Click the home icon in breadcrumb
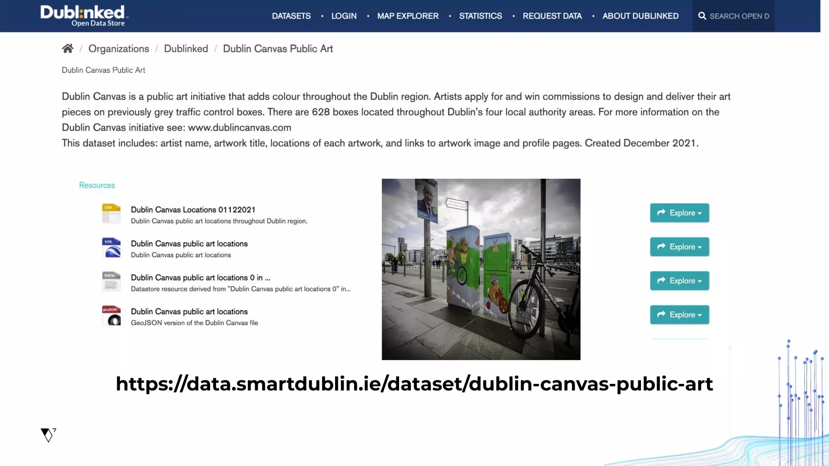Screen dimensions: 829x466 68,49
